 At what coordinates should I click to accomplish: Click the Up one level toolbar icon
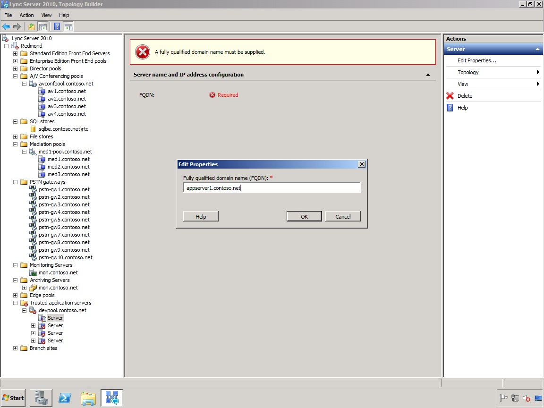[32, 27]
